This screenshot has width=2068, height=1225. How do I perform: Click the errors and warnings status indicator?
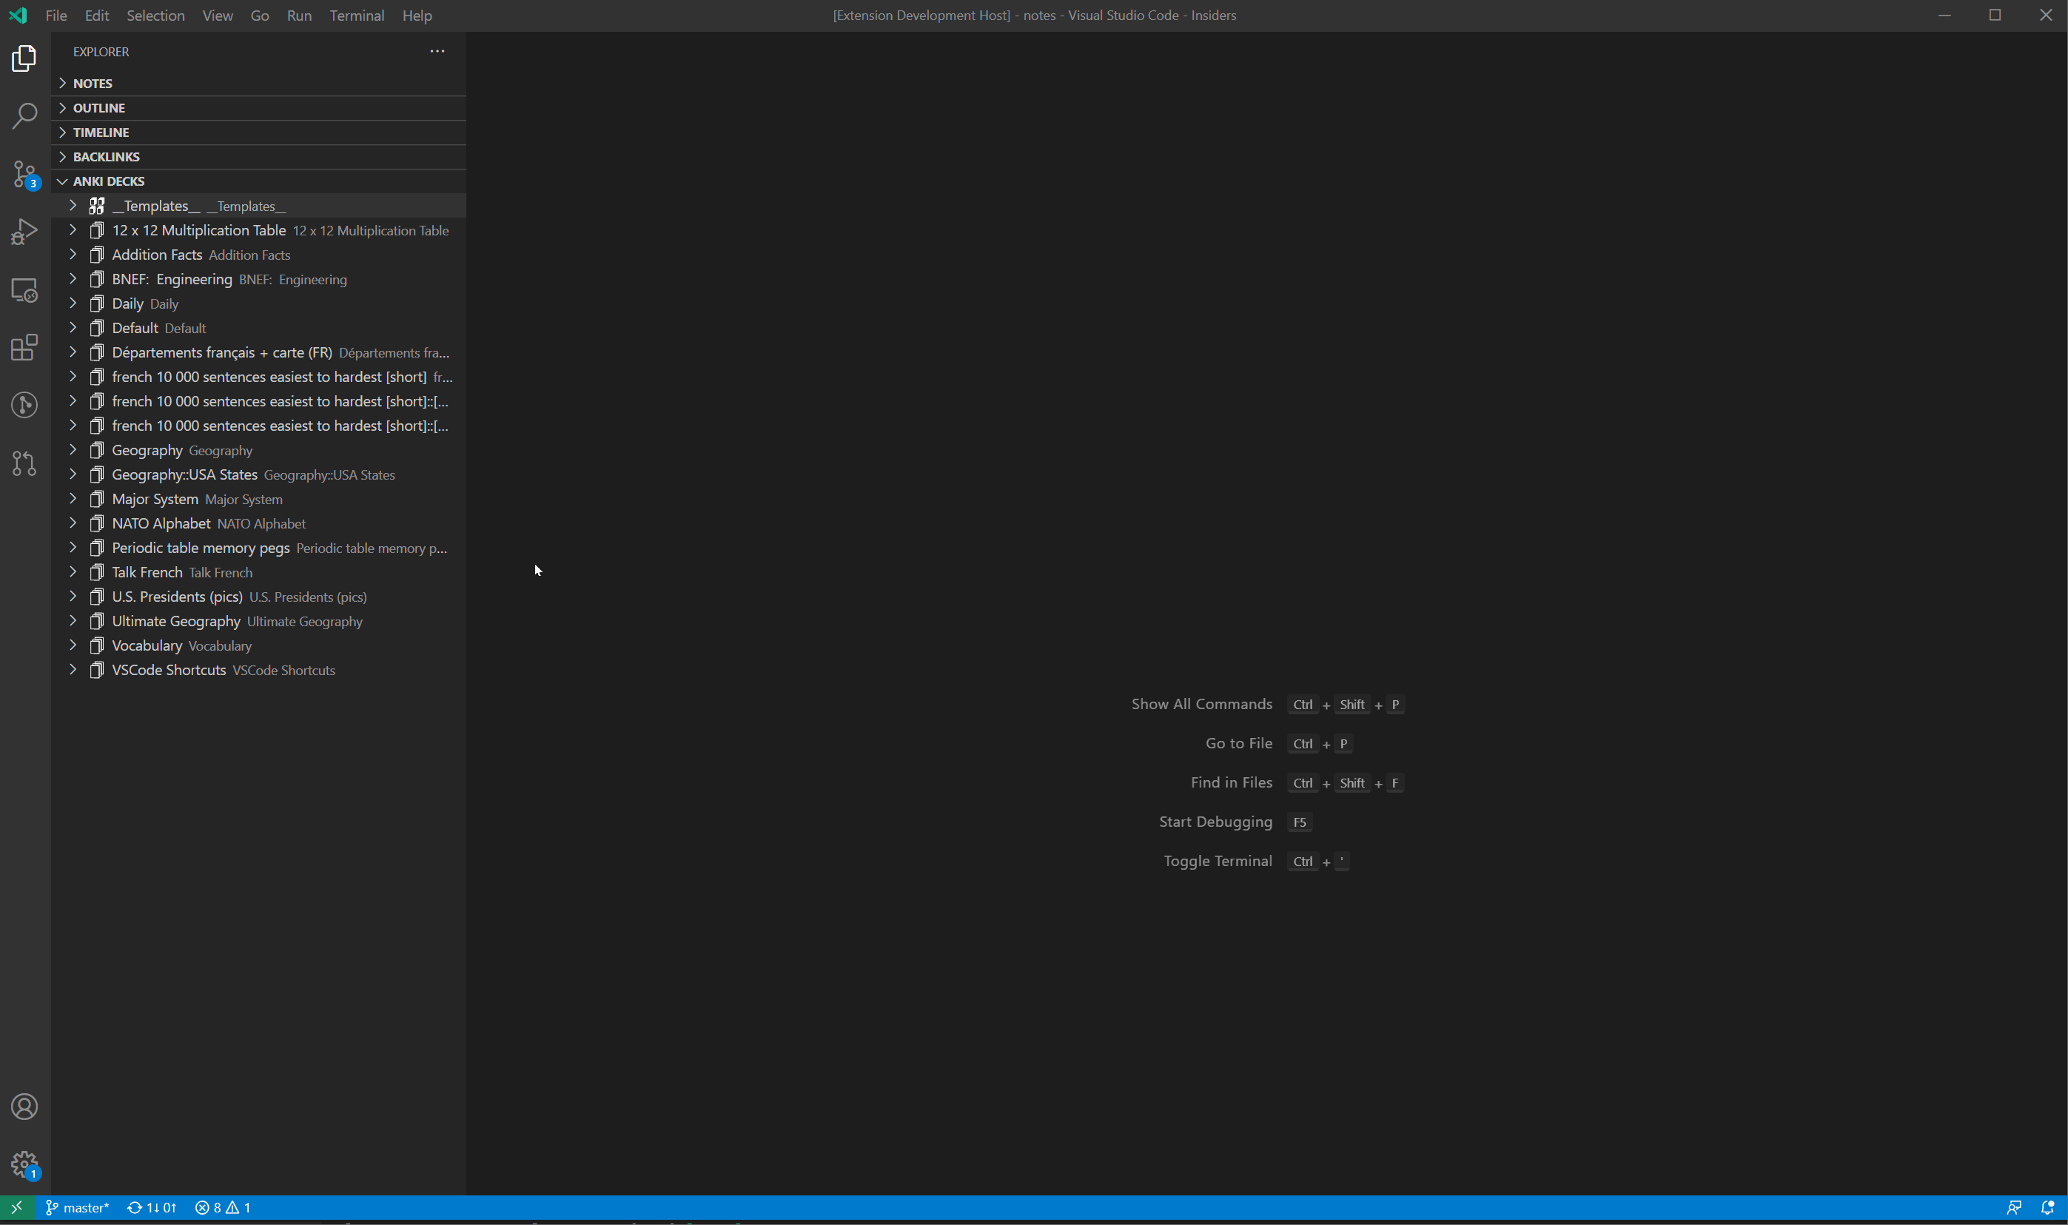coord(223,1206)
